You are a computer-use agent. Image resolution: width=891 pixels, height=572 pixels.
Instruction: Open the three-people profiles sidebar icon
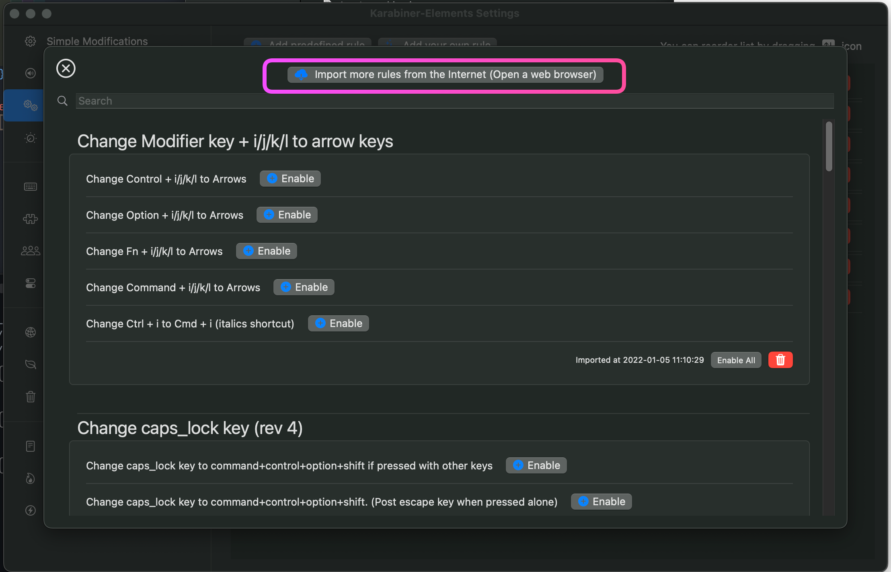coord(31,251)
